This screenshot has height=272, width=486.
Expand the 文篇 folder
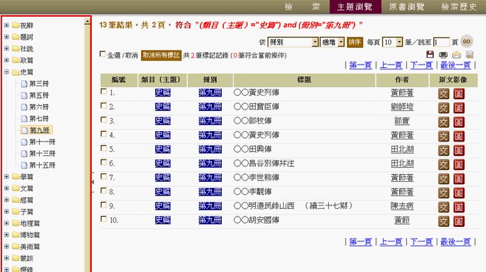tap(6, 188)
